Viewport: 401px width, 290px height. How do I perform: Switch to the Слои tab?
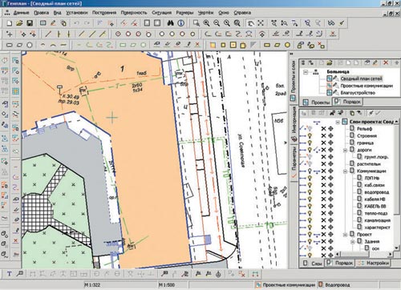coord(313,264)
